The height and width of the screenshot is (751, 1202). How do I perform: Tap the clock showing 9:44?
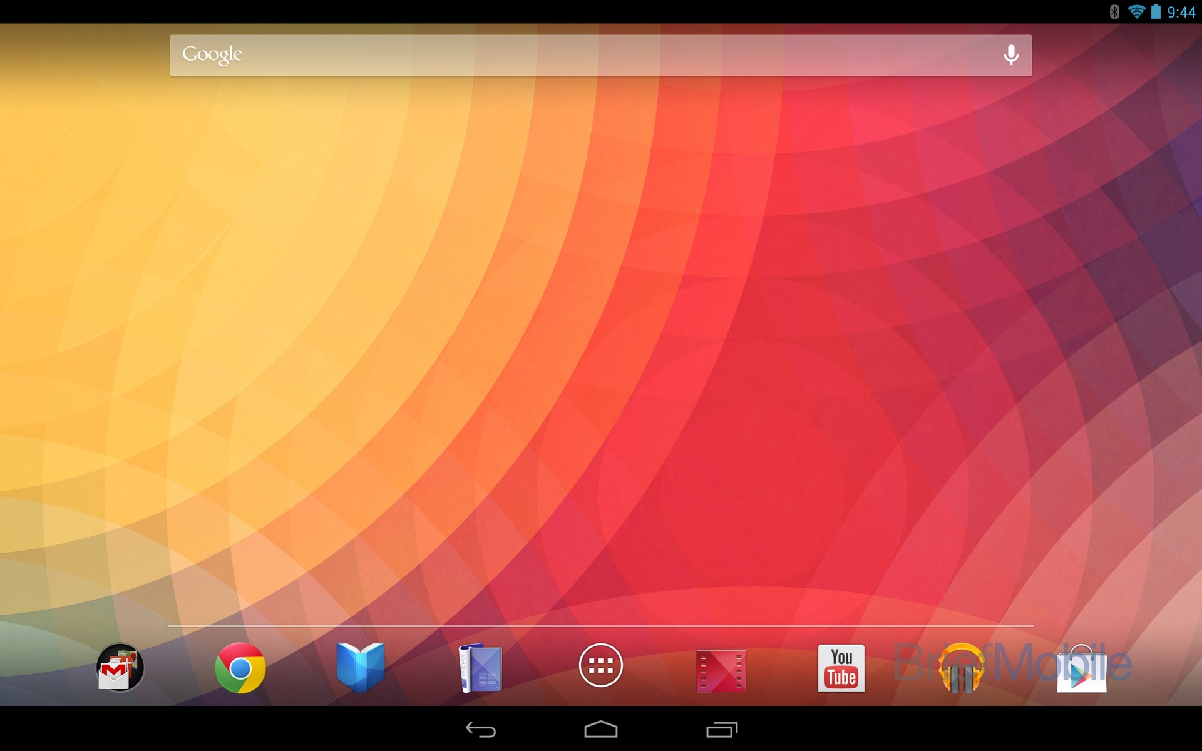coord(1182,11)
